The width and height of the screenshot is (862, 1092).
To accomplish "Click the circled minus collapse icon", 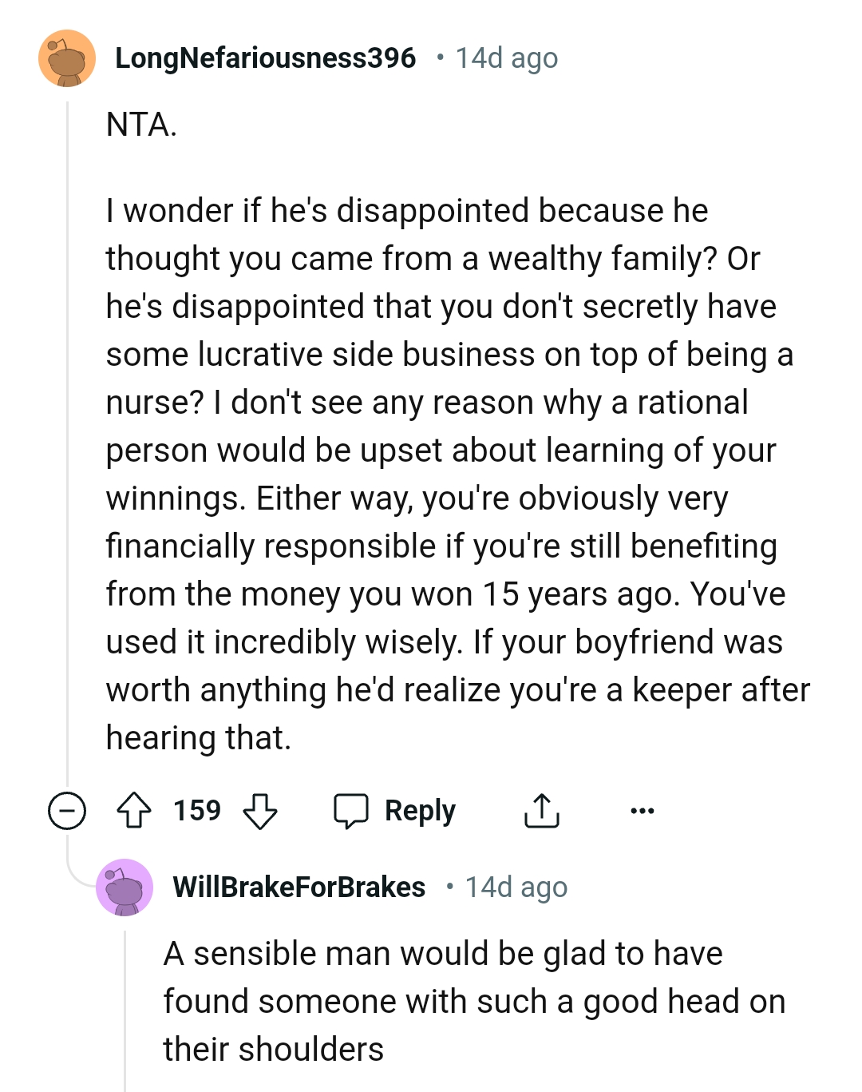I will point(67,810).
